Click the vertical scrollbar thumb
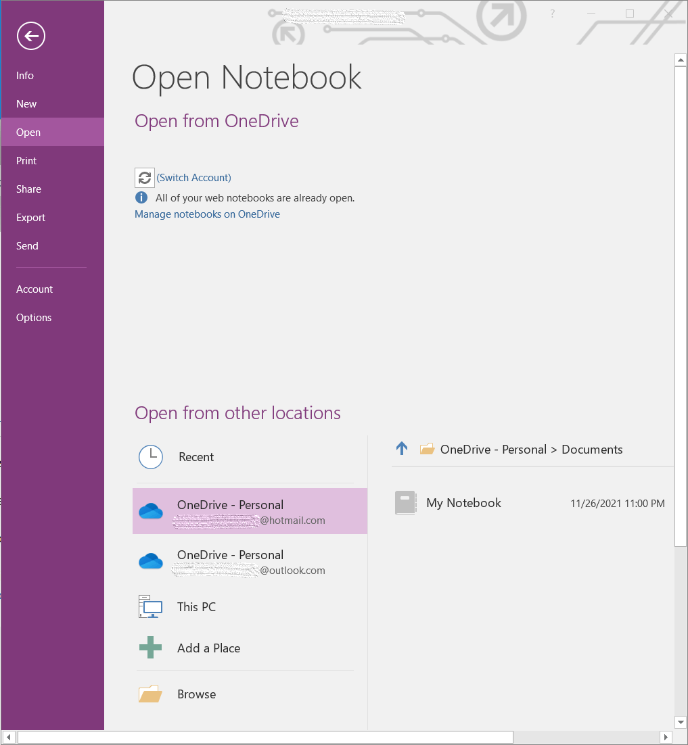This screenshot has width=688, height=745. [x=681, y=306]
